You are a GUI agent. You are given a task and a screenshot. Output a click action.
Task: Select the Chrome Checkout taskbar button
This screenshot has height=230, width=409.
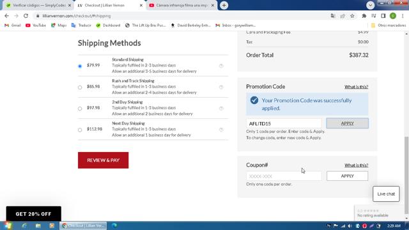(x=83, y=226)
